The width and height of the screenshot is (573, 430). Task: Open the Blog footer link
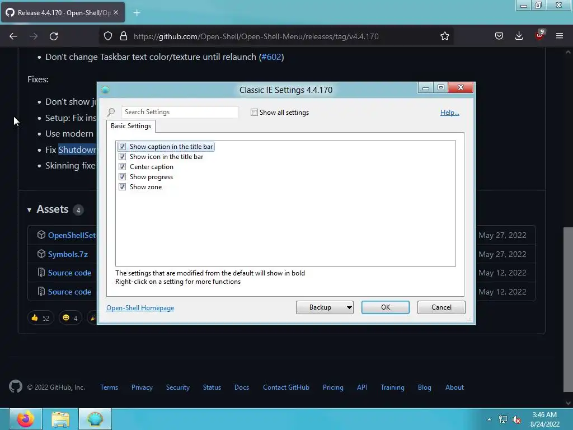click(424, 387)
